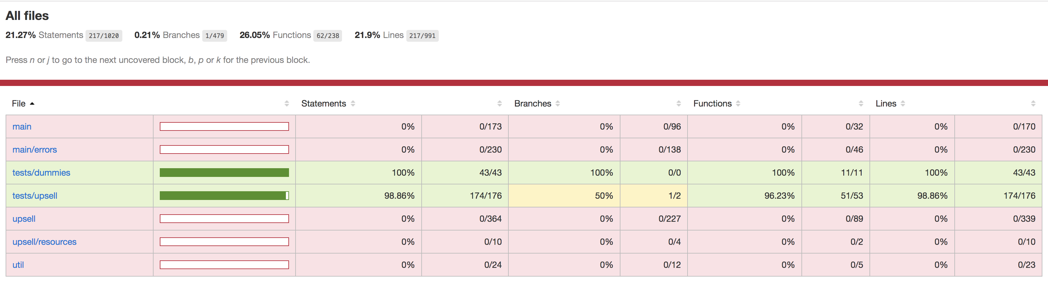
Task: Click the 217/991 lines badge
Action: pos(422,36)
